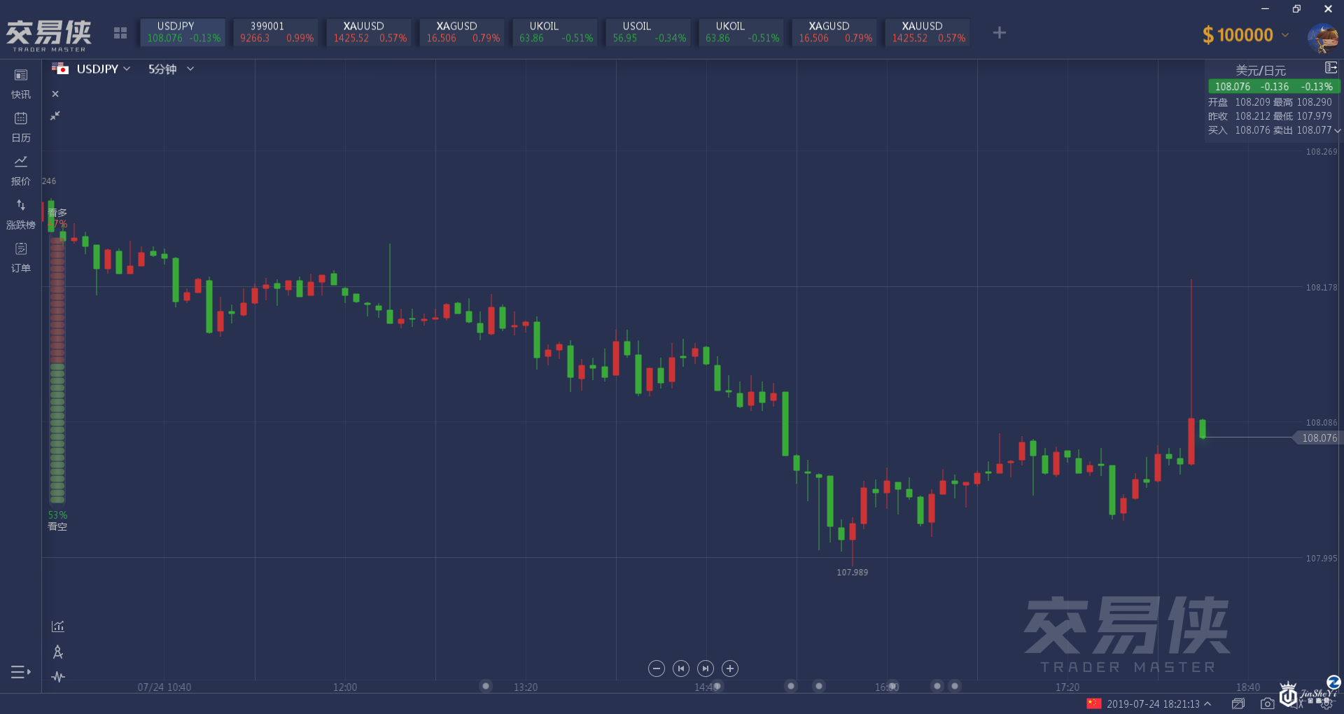
Task: Toggle the shrink chart arrows icon
Action: 55,115
